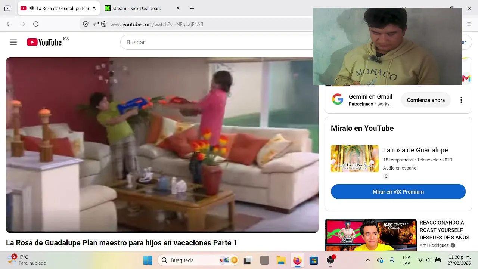Switch to Firefox on the taskbar
The image size is (478, 269).
pos(297,260)
